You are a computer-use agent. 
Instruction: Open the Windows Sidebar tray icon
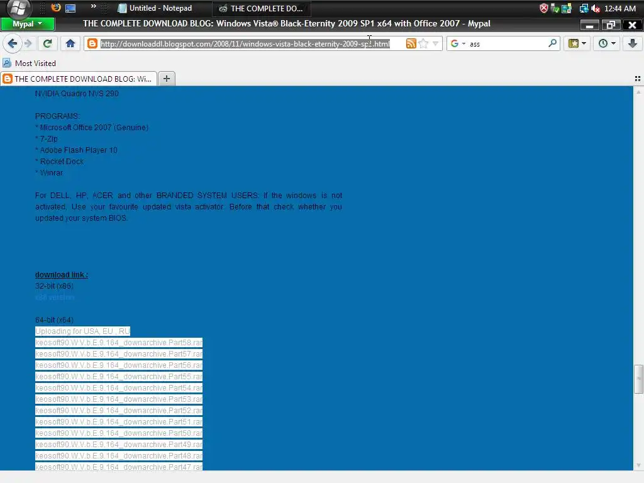(567, 8)
